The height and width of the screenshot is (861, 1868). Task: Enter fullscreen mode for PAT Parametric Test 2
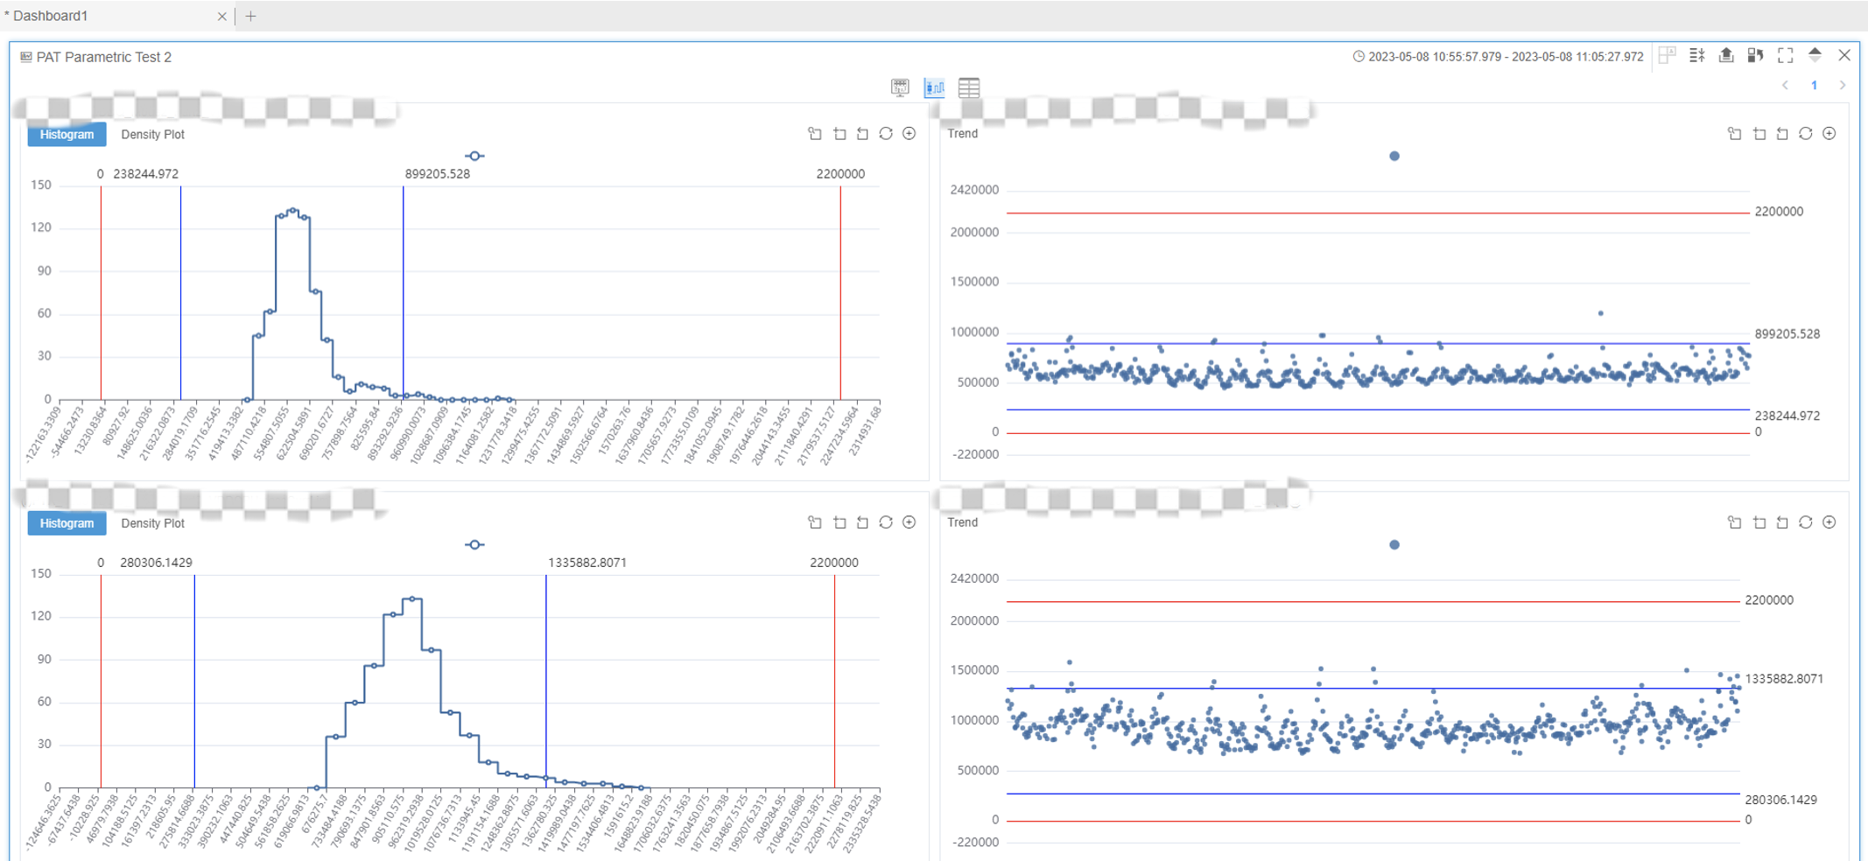pos(1786,56)
